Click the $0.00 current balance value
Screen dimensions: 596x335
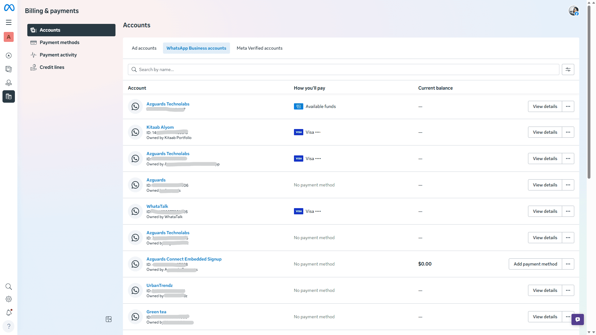(x=425, y=264)
